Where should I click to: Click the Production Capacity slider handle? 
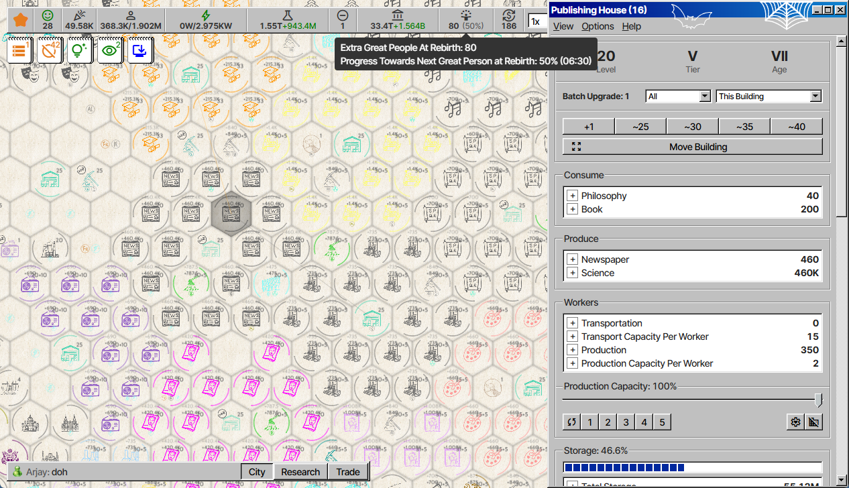(x=818, y=400)
